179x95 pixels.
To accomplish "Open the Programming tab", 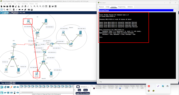I will (122, 7).
